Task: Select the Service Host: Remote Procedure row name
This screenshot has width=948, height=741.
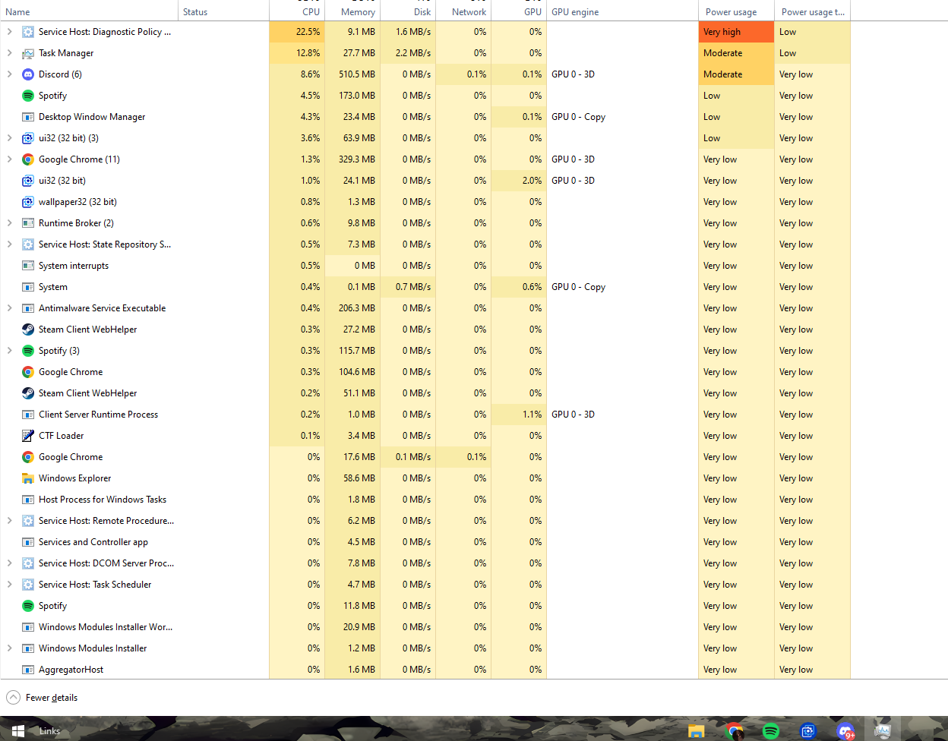Action: coord(106,521)
